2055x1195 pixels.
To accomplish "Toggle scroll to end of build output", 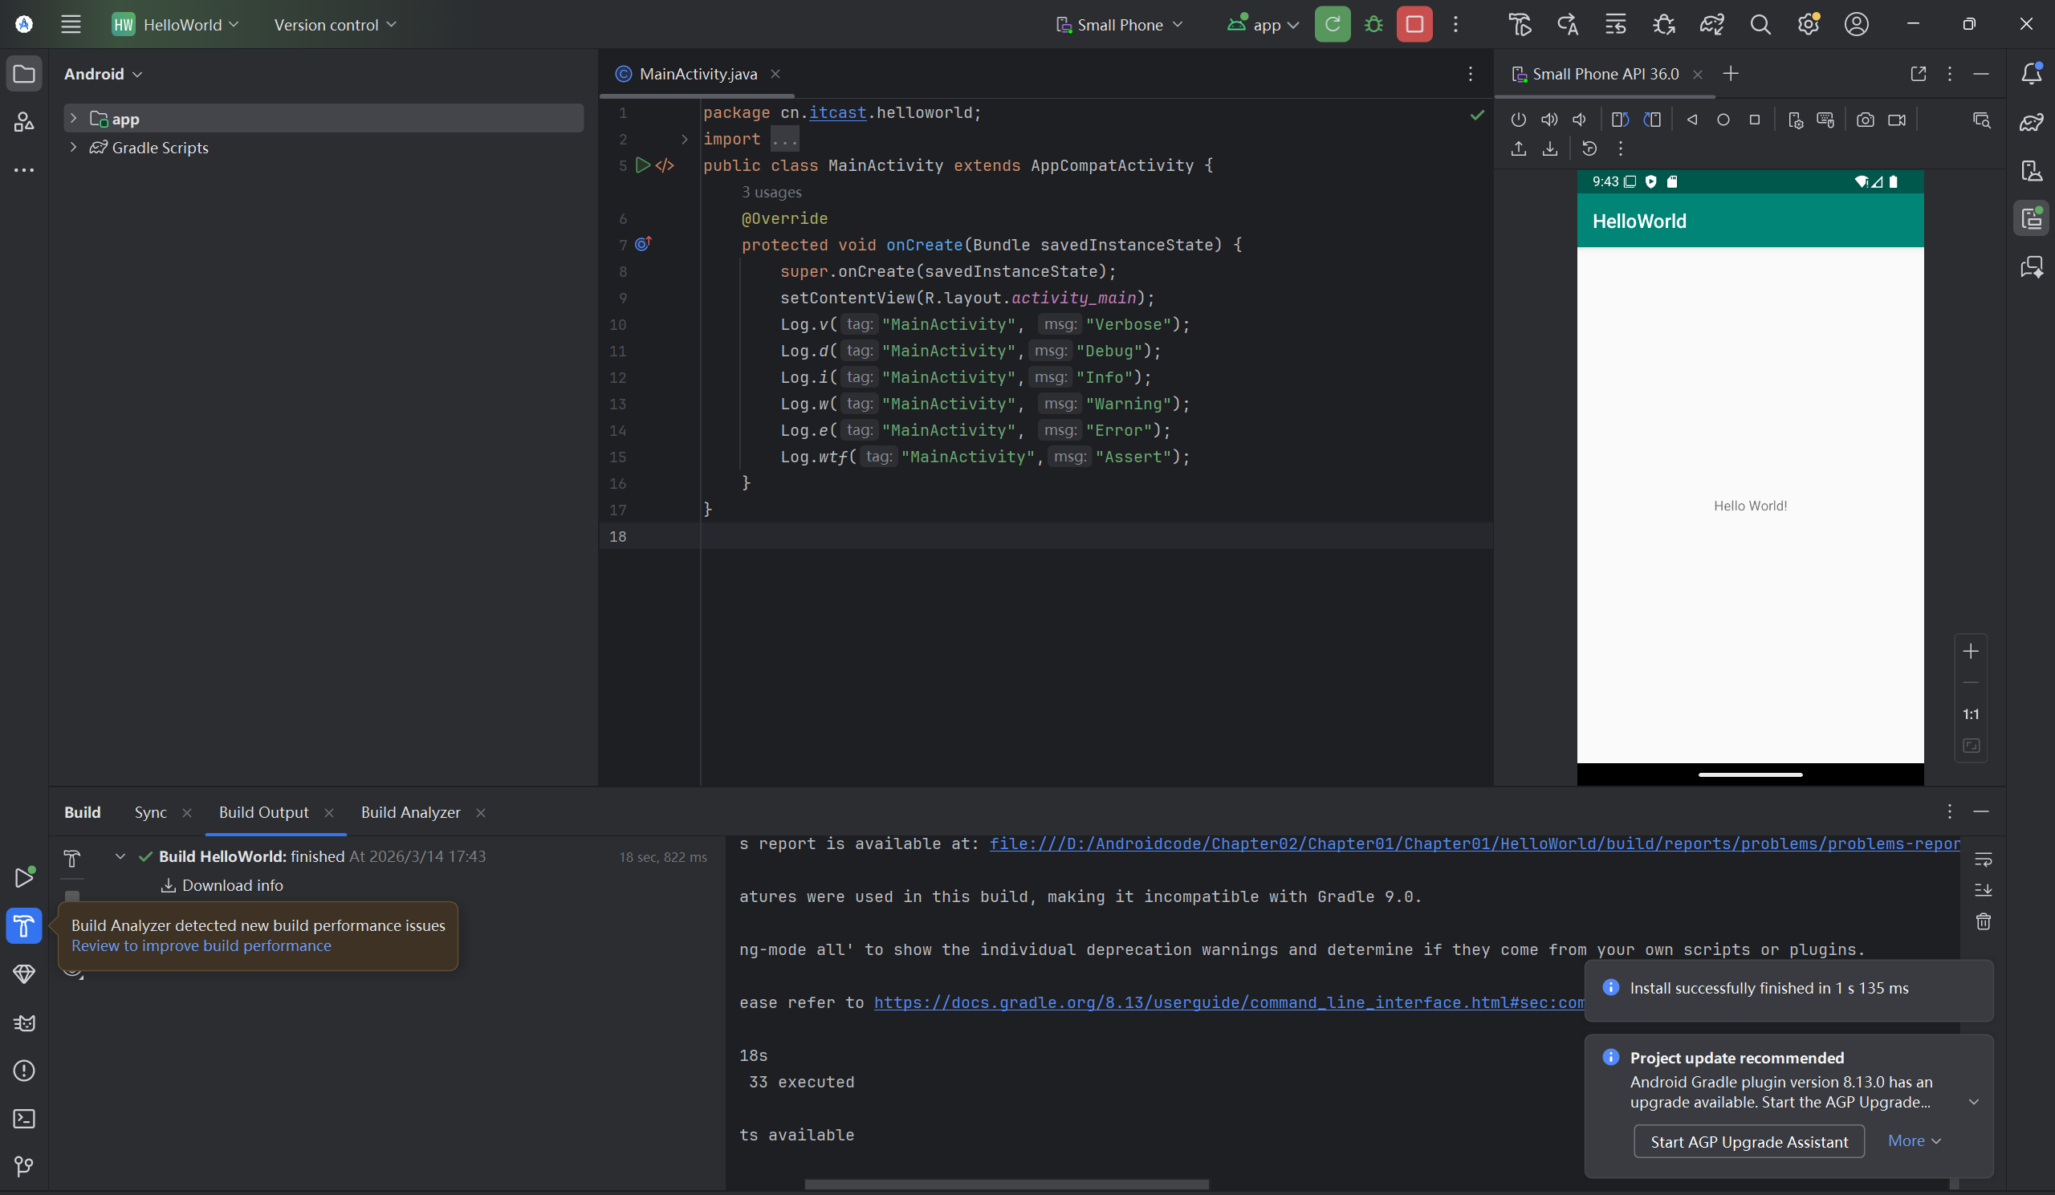I will pyautogui.click(x=1984, y=890).
